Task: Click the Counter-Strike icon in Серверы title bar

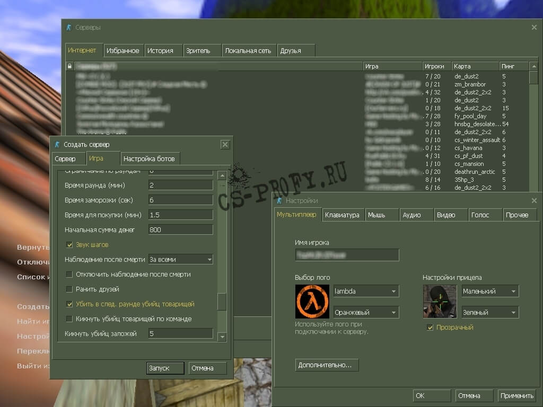Action: click(x=68, y=28)
